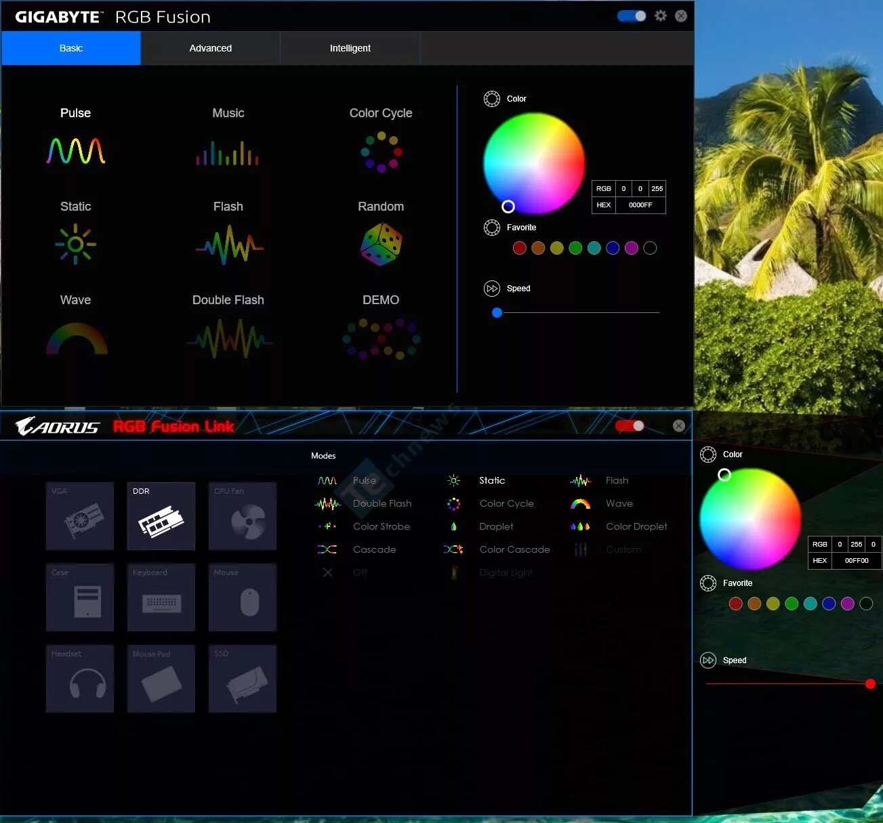Toggle the RGB Fusion power switch

(631, 16)
